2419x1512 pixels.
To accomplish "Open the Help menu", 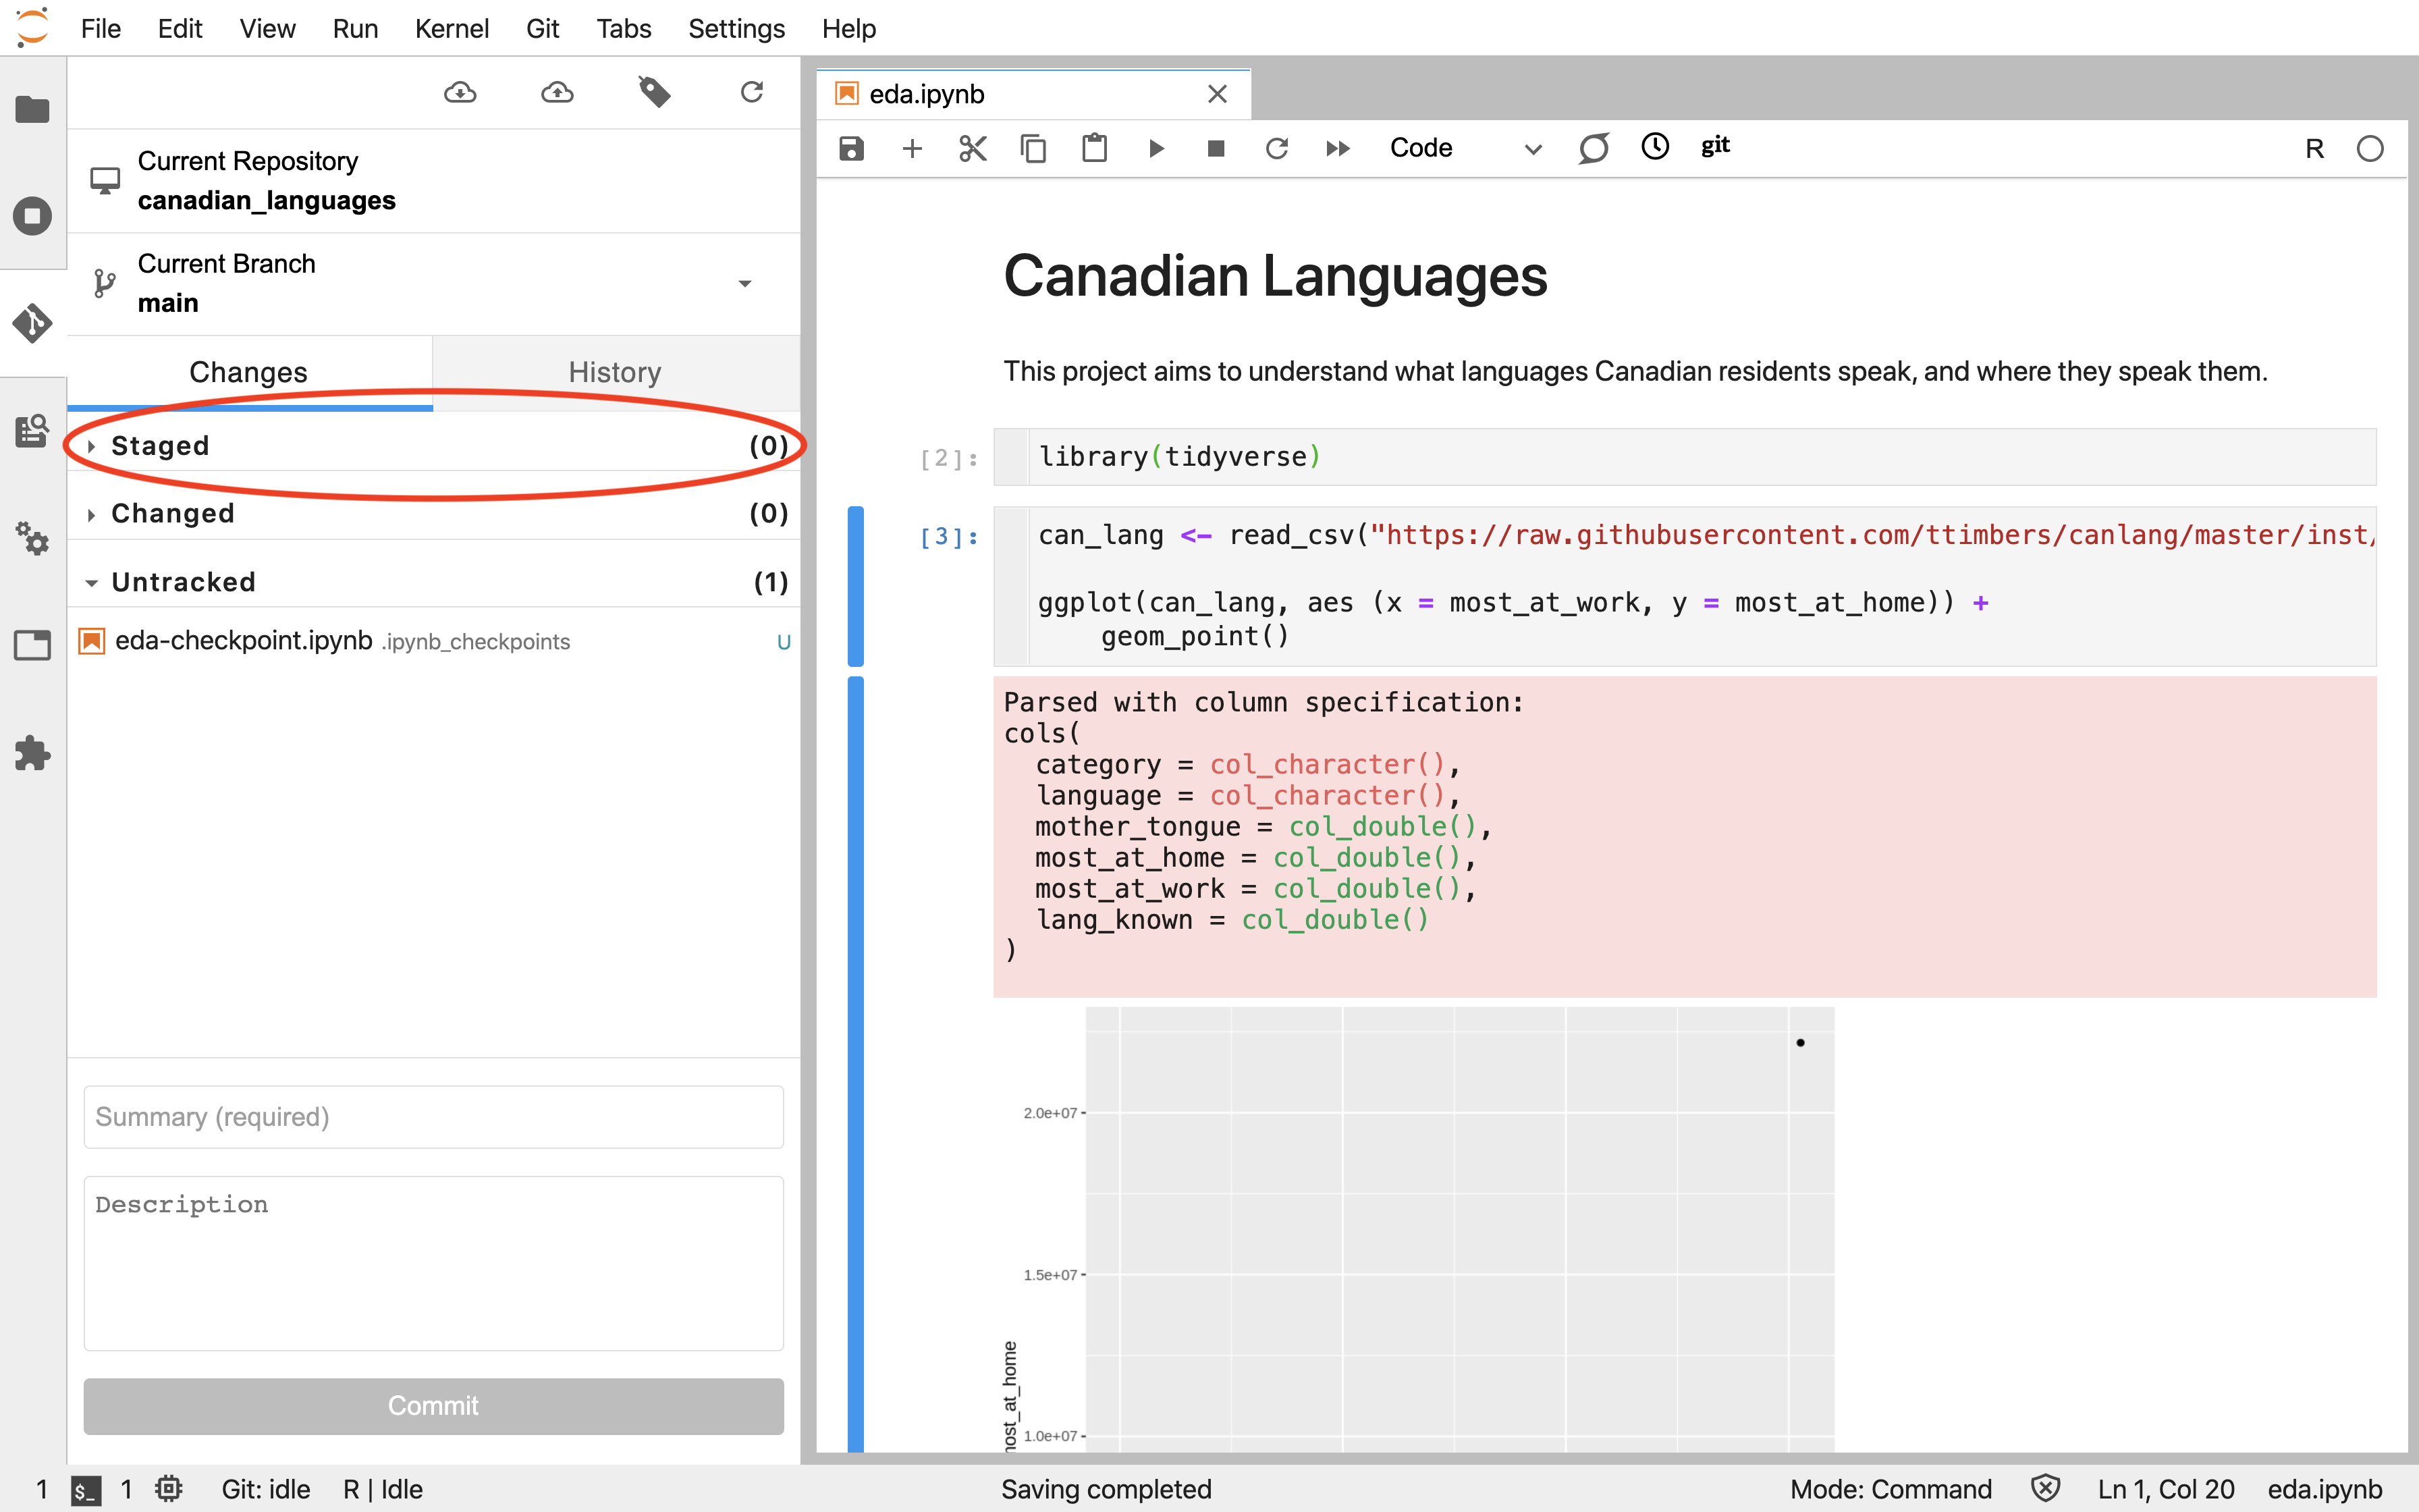I will (x=848, y=29).
